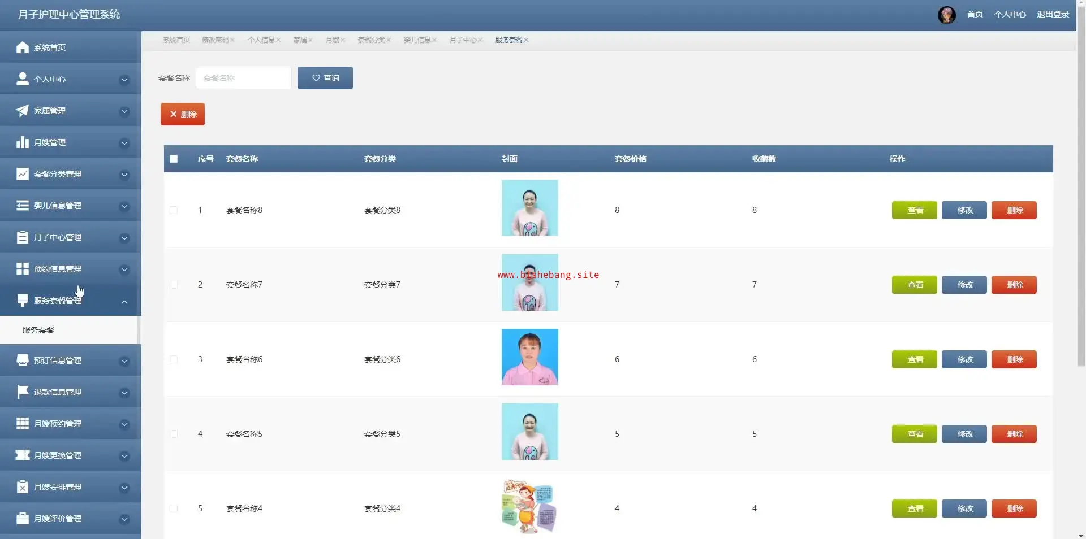Click 修改 for the 套餐名称7 row
Screen dimensions: 1086x539
coord(964,285)
